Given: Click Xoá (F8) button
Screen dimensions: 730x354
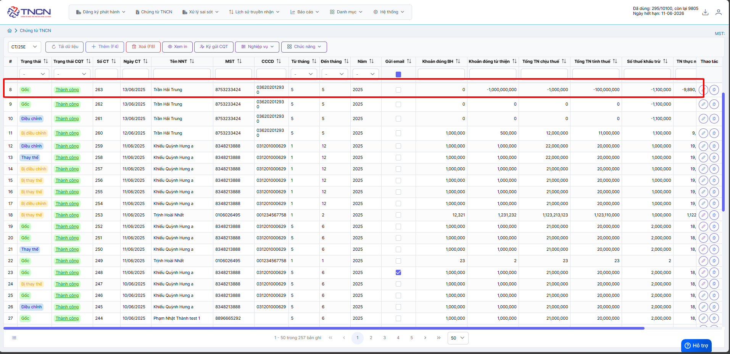Looking at the screenshot, I should tap(143, 47).
